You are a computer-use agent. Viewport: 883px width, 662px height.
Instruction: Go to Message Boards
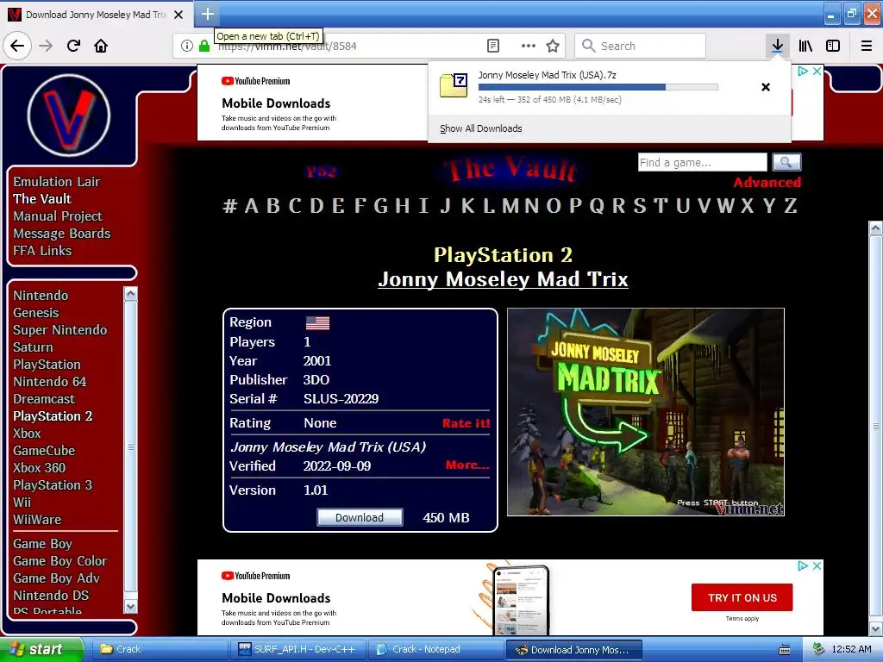point(62,233)
